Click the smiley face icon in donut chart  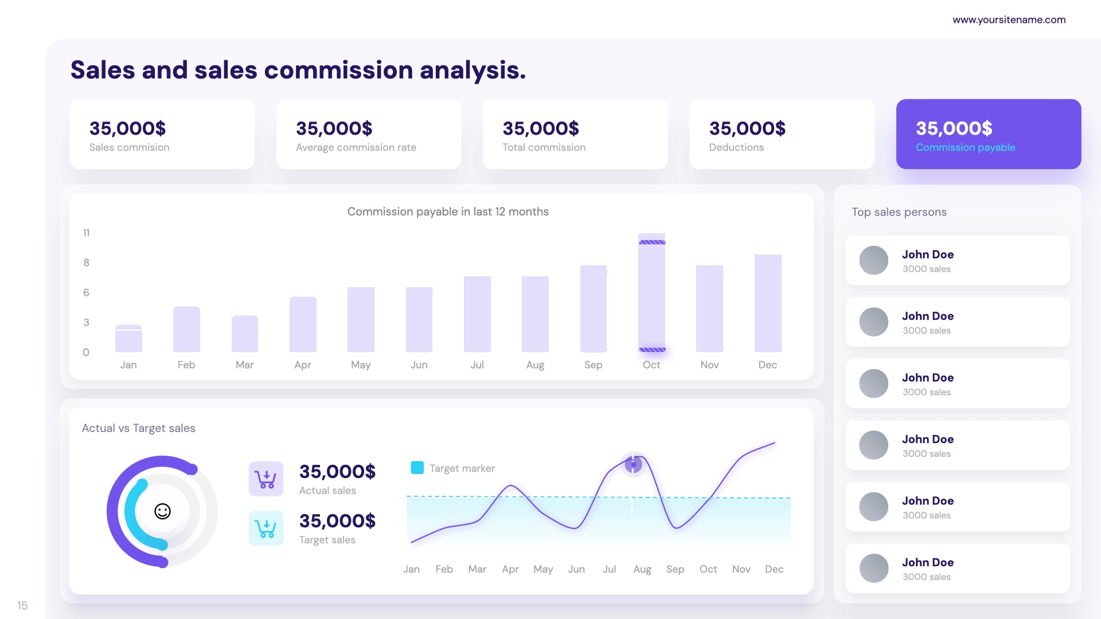click(x=163, y=511)
